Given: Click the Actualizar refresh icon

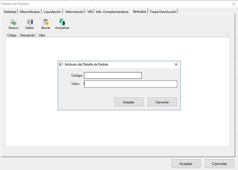Looking at the screenshot, I should pyautogui.click(x=62, y=22).
